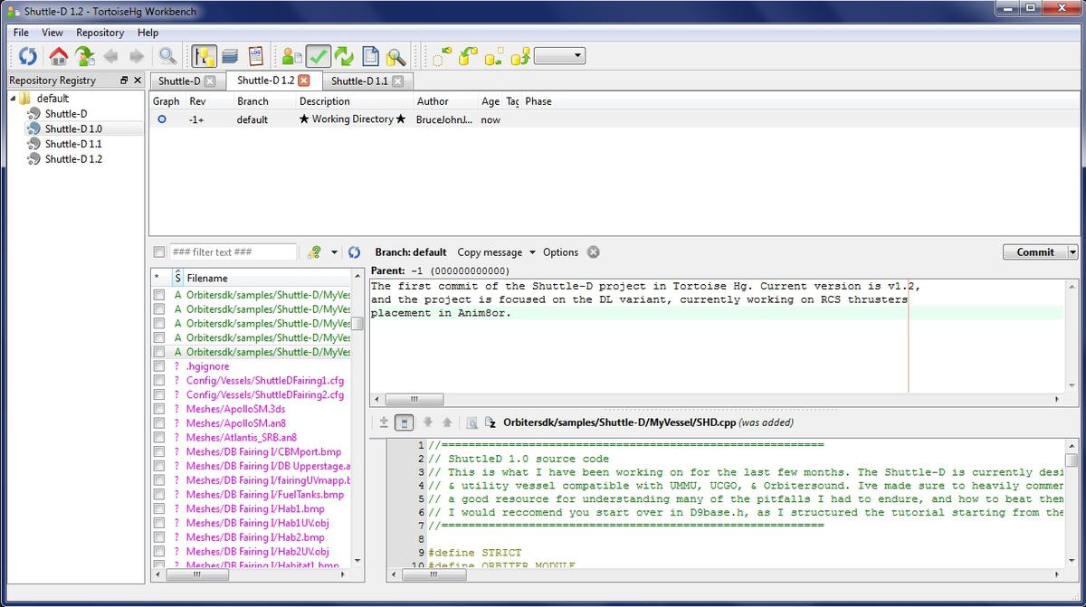Screen dimensions: 1086x607
Task: Open the revision details person icon
Action: pos(291,56)
